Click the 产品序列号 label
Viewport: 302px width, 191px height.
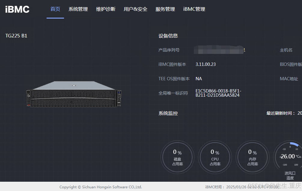[169, 50]
